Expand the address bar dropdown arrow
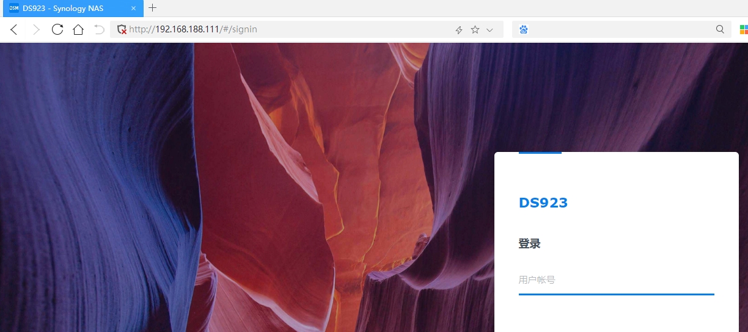 tap(490, 30)
